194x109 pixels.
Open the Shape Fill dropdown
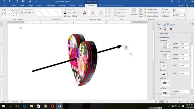70,9
